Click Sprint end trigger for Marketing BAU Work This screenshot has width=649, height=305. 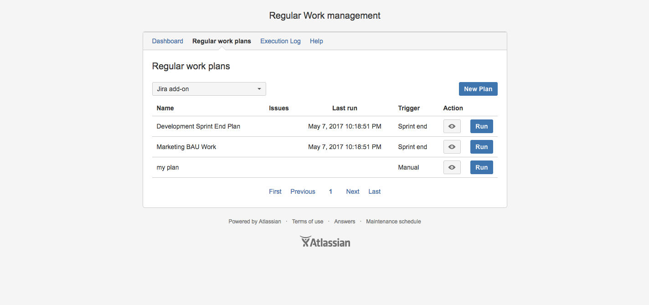pos(412,147)
